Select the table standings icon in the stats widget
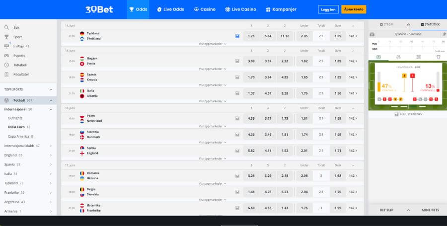The height and width of the screenshot is (226, 447). coord(418,57)
